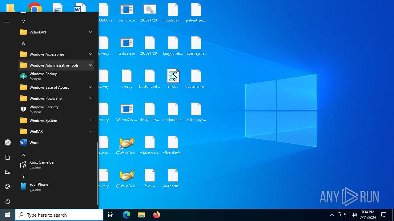The height and width of the screenshot is (221, 394).
Task: Expand the VideoLAN folder
Action: point(56,32)
